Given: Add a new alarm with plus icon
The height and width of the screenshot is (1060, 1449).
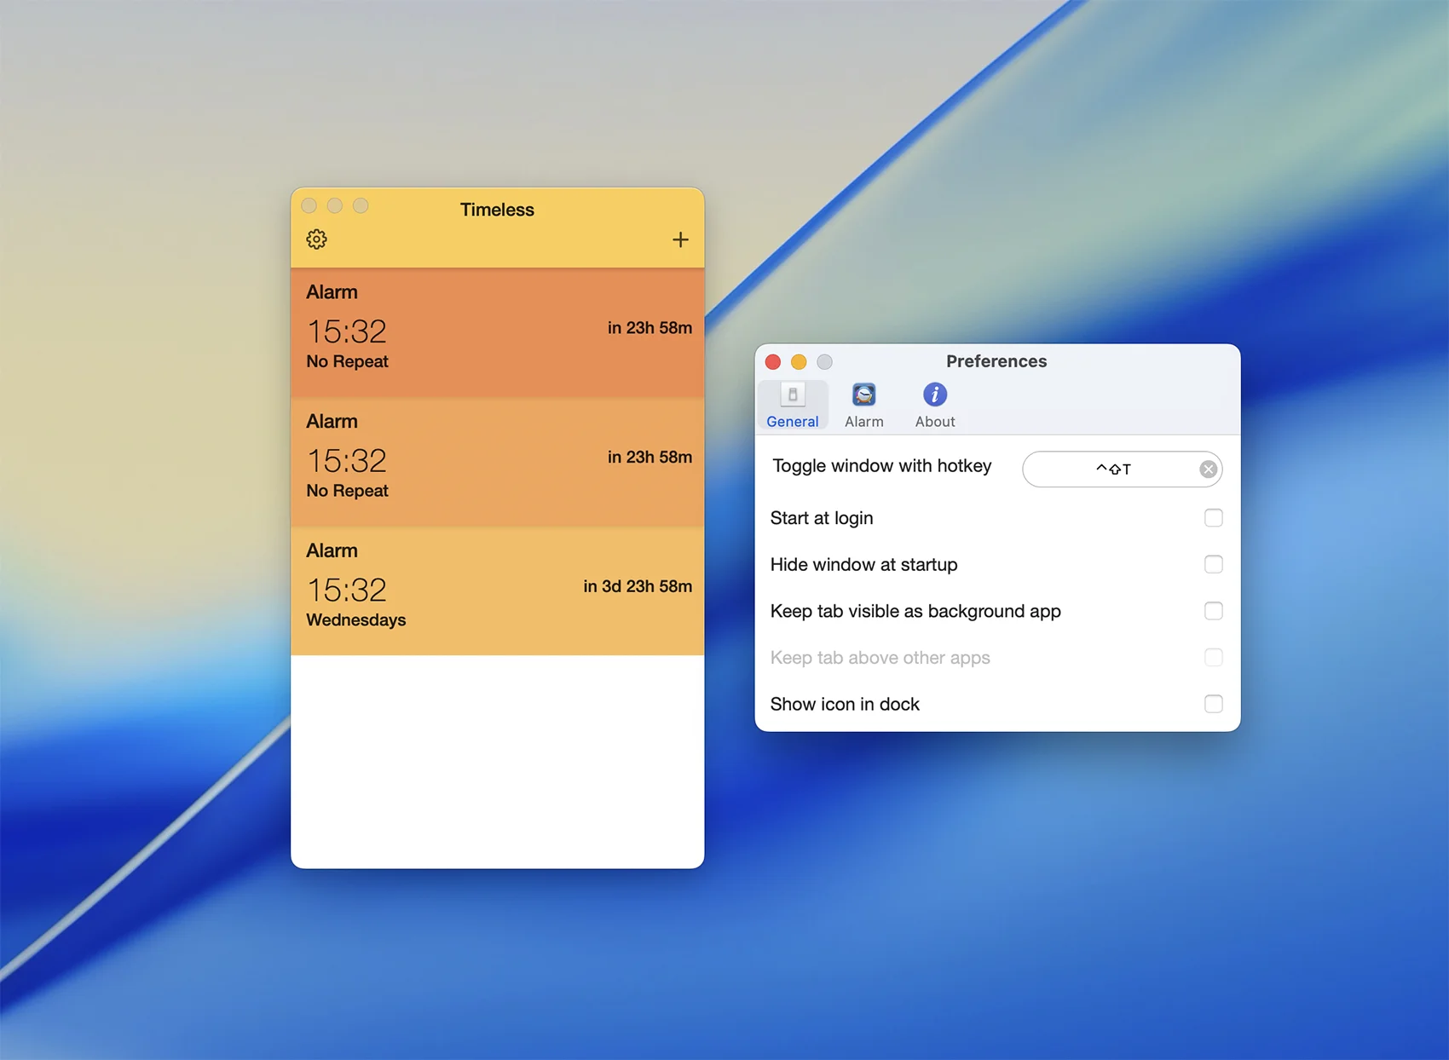Looking at the screenshot, I should [680, 239].
